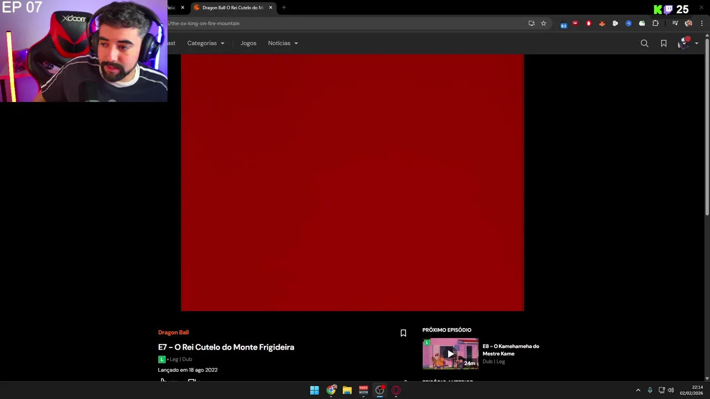This screenshot has width=710, height=399.
Task: Close the Dragon Ball browser tab
Action: (271, 8)
